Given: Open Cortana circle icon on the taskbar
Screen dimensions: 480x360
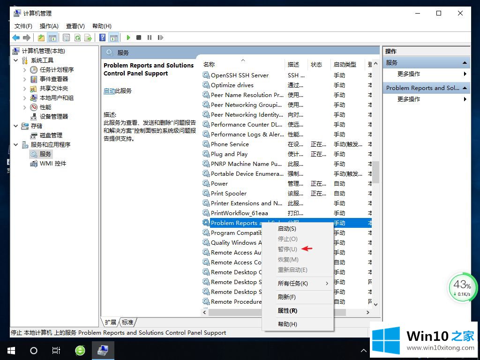Looking at the screenshot, I should pyautogui.click(x=33, y=350).
